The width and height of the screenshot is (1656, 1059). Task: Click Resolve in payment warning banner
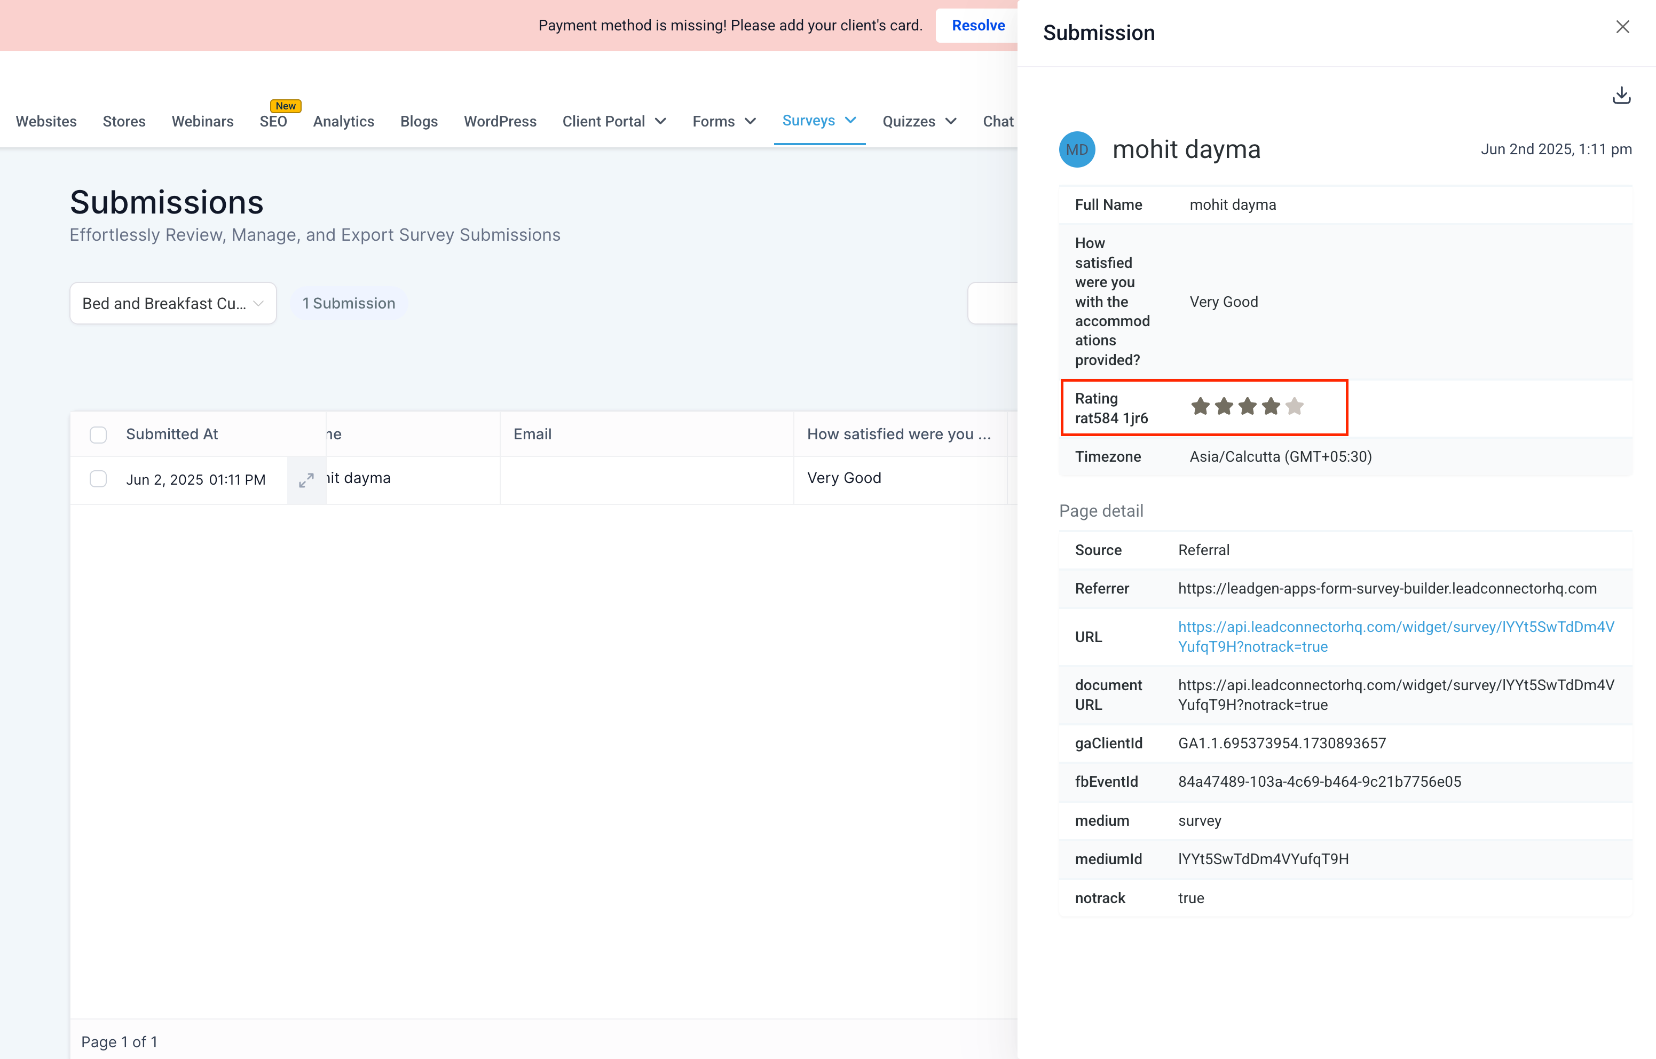click(977, 26)
